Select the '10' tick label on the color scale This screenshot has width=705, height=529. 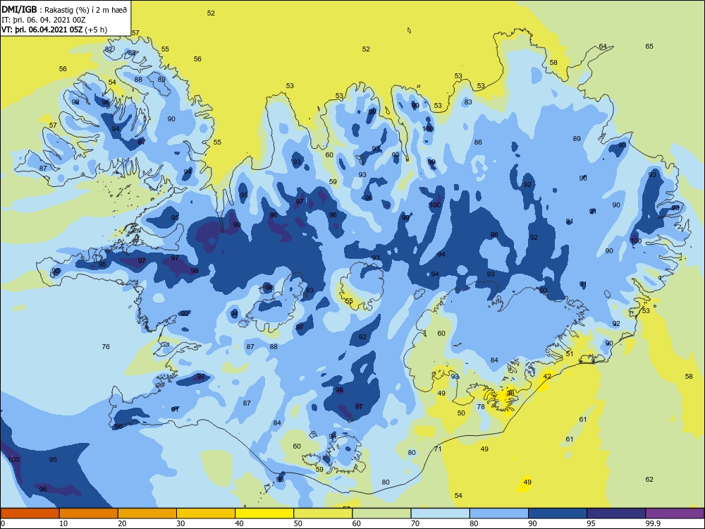63,523
